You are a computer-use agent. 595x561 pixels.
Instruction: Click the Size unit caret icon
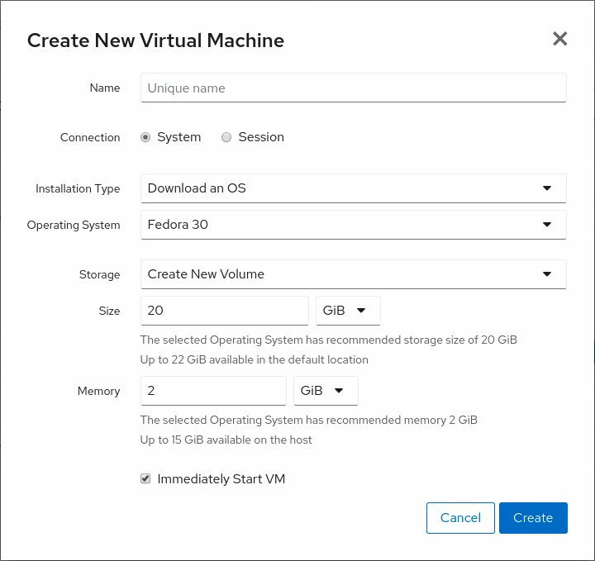(x=361, y=311)
